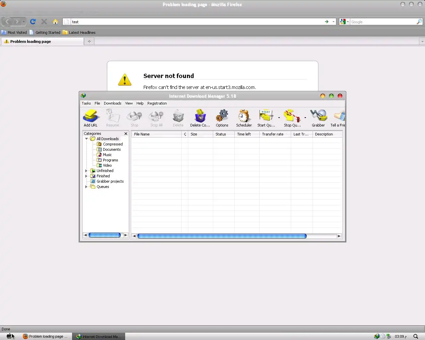Select the Video category
This screenshot has height=340, width=425.
point(104,165)
